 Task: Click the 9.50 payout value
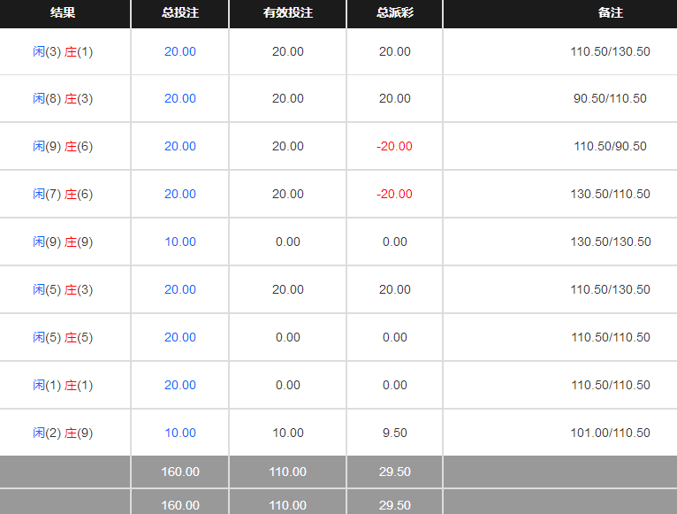(394, 433)
